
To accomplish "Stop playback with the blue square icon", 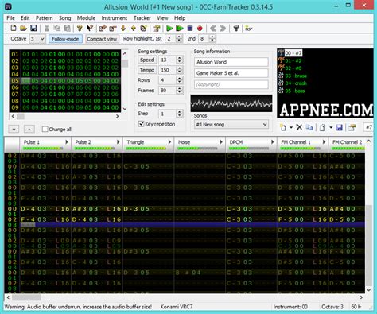I will coord(190,28).
